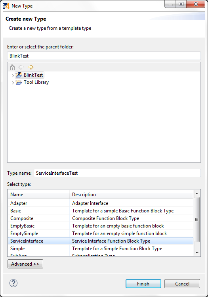
Task: Click the type list scroll down arrow
Action: point(197,253)
